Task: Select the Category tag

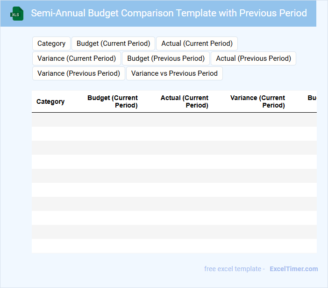Action: tap(51, 43)
